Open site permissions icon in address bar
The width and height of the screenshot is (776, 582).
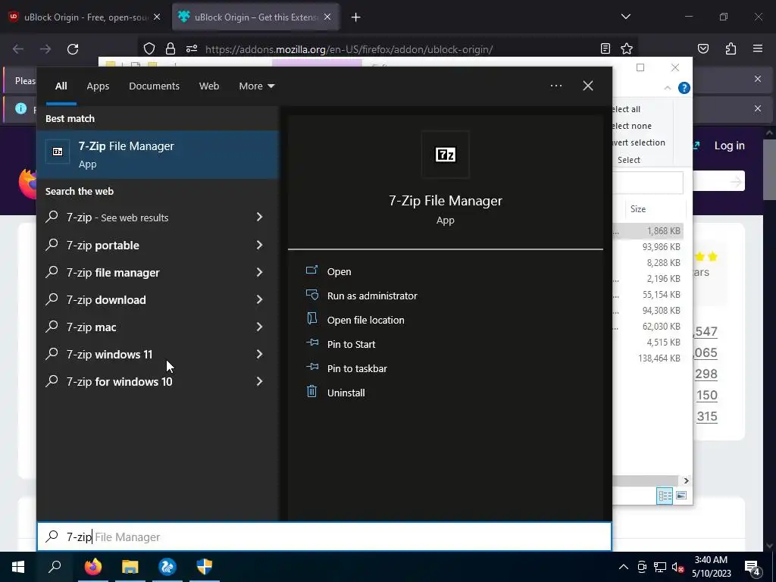click(192, 48)
